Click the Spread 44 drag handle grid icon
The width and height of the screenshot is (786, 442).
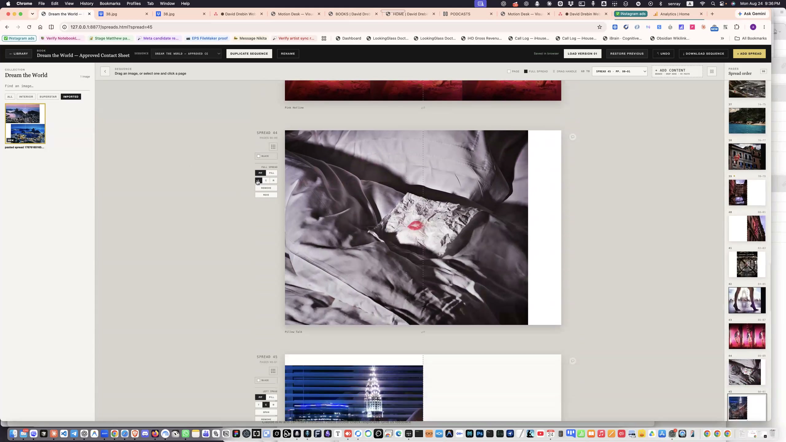point(273,147)
